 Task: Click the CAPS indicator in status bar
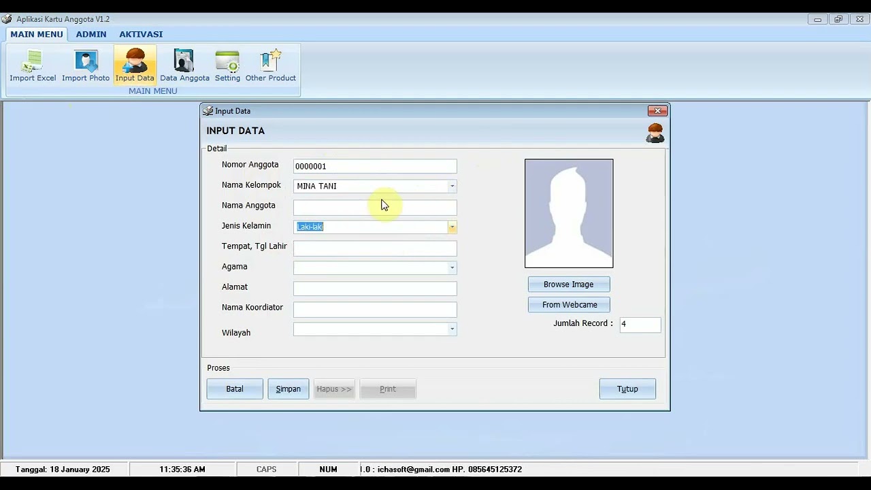point(266,470)
